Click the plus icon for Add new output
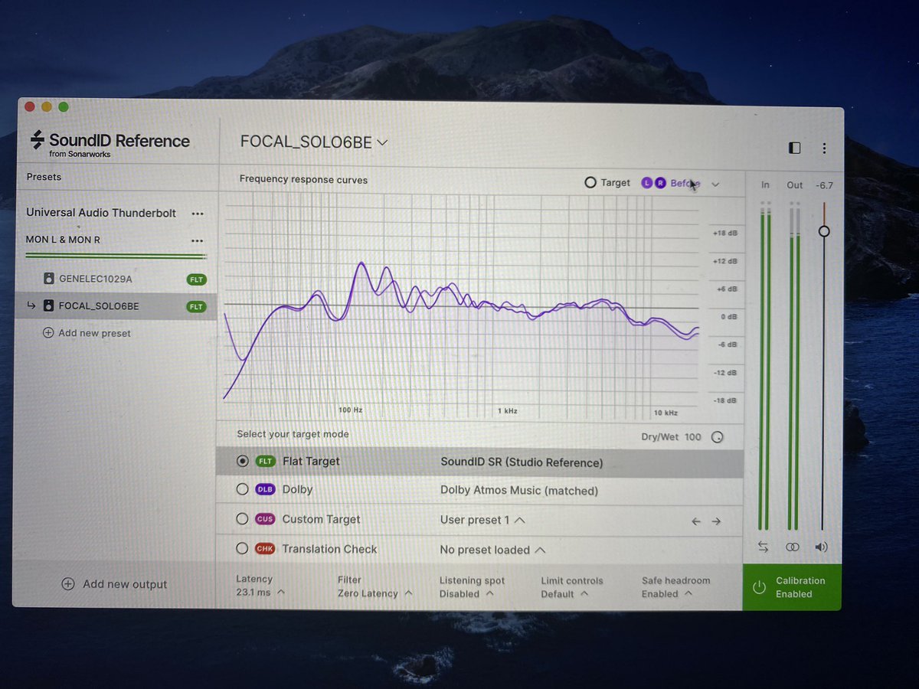The height and width of the screenshot is (689, 919). [x=68, y=584]
